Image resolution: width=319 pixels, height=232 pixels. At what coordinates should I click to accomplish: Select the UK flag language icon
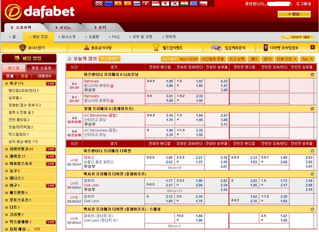99,3
